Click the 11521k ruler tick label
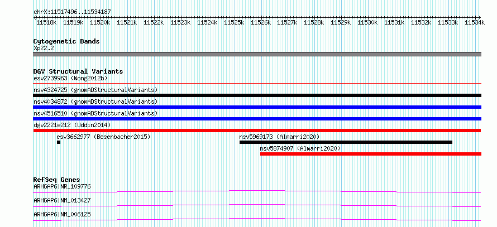The height and width of the screenshot is (227, 497). [x=127, y=22]
